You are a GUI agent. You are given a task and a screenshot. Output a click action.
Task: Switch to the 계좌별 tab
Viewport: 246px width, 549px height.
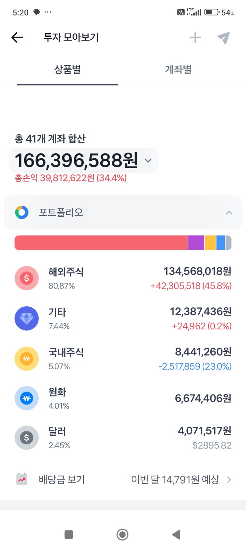(x=178, y=70)
